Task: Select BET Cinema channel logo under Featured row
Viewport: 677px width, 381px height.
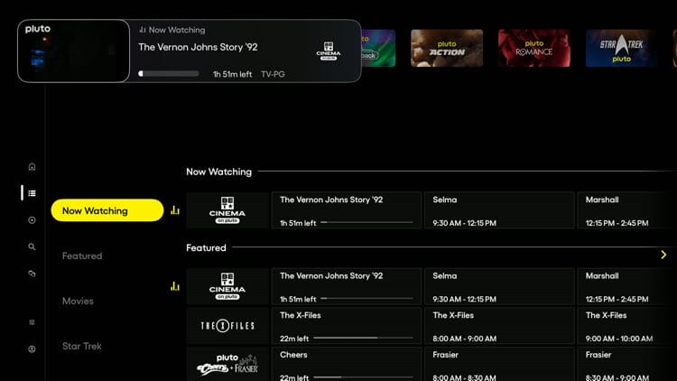Action: (x=227, y=286)
